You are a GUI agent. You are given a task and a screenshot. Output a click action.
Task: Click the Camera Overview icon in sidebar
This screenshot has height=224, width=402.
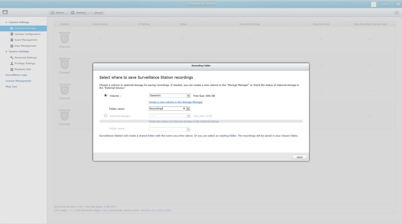tap(12, 28)
